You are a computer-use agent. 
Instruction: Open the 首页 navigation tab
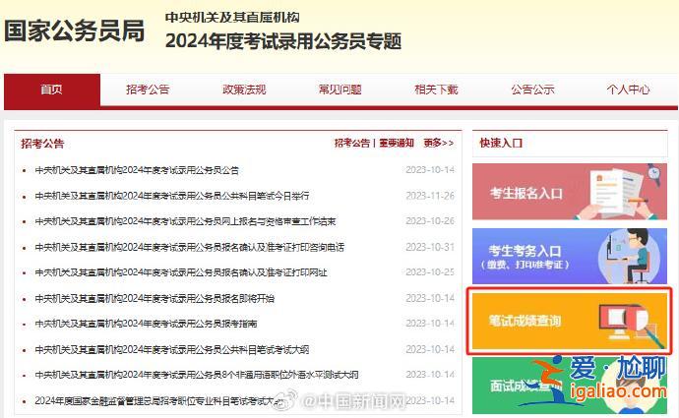(52, 90)
